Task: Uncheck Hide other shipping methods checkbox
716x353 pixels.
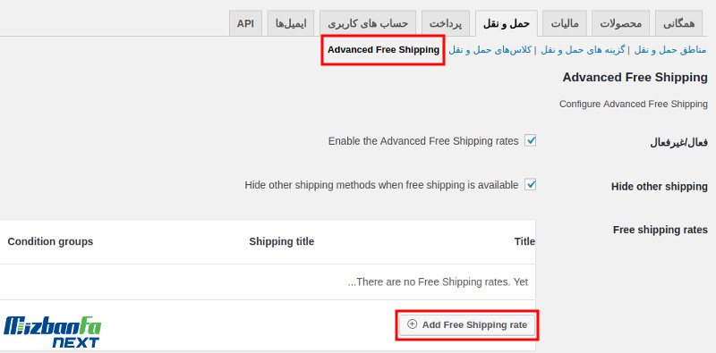Action: point(530,185)
